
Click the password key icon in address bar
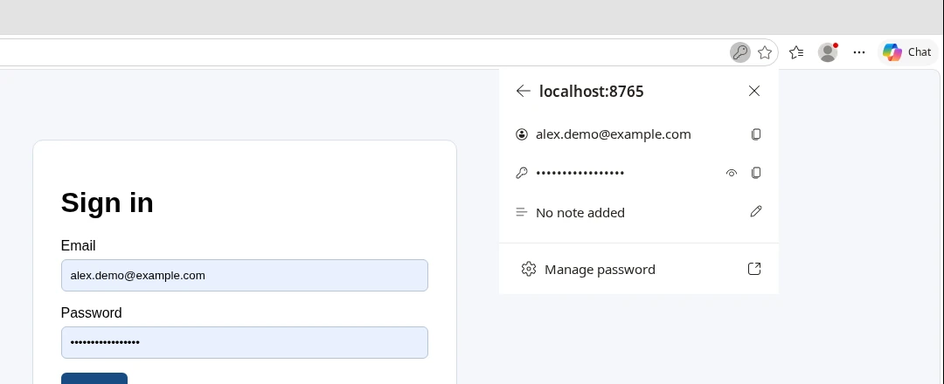point(740,52)
